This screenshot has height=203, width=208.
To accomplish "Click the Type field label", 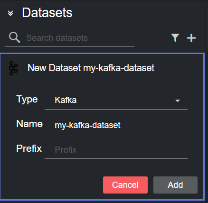I will (x=27, y=100).
